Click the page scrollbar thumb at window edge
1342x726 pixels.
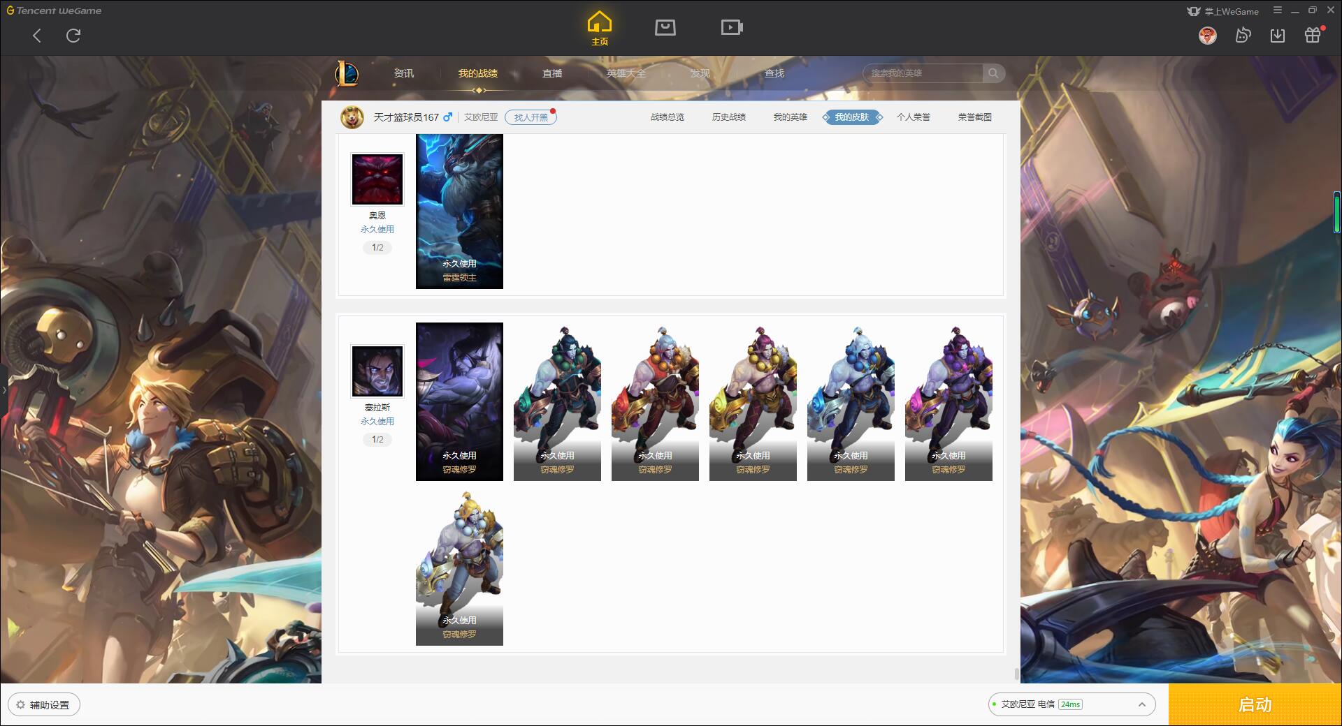pos(1336,212)
